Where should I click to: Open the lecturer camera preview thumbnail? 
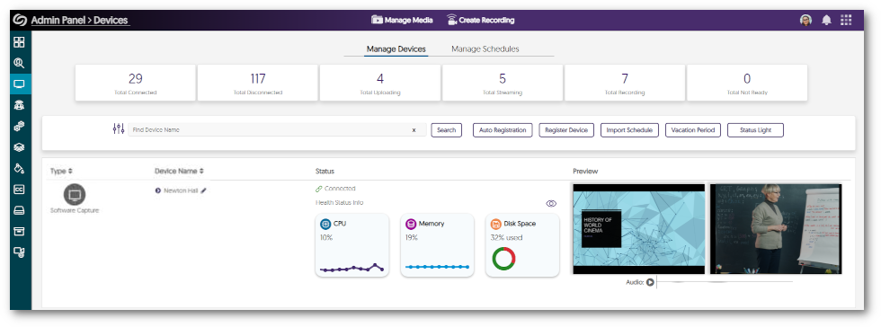click(x=776, y=229)
